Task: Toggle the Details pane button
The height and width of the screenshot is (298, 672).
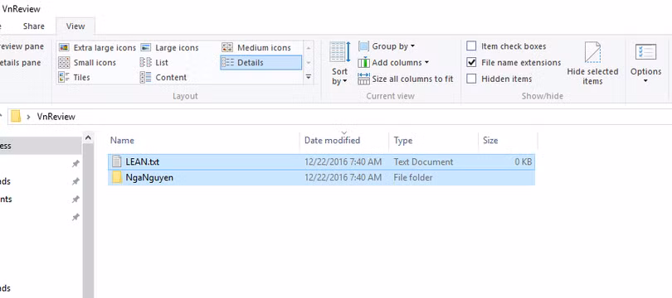Action: click(x=21, y=63)
